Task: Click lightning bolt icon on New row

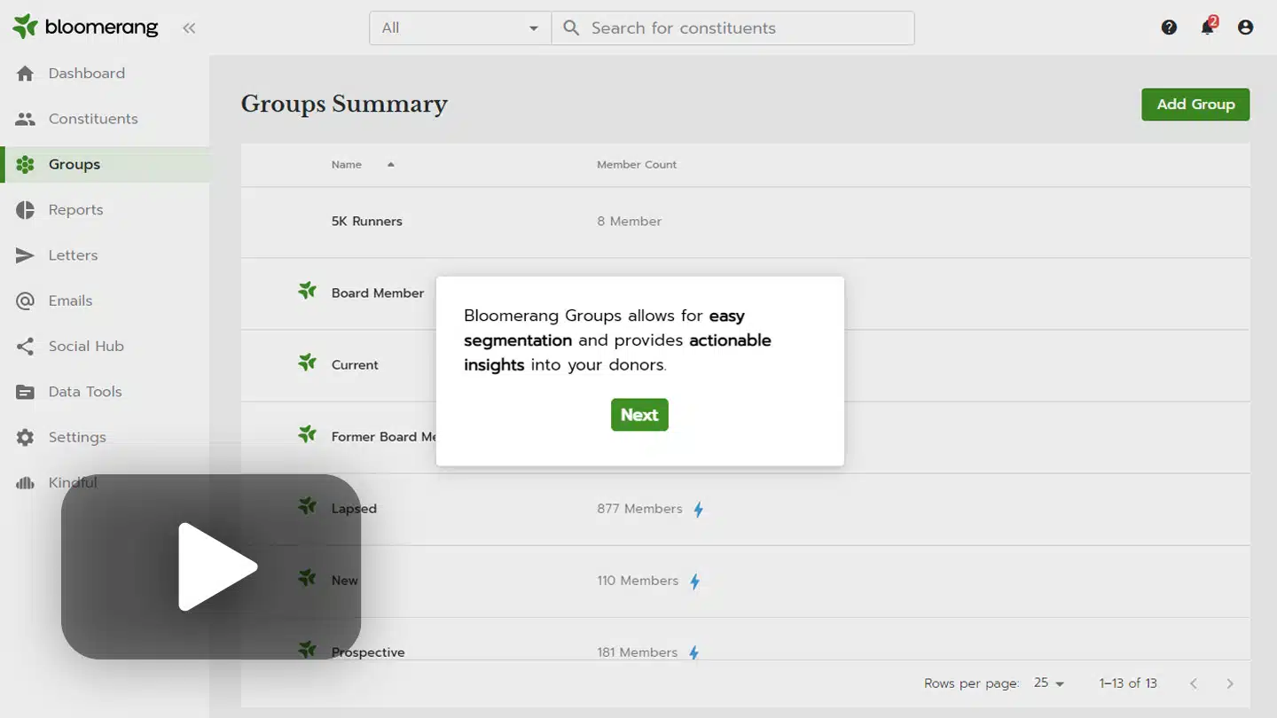Action: point(695,581)
